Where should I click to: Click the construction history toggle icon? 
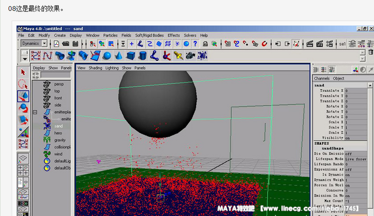[296, 44]
